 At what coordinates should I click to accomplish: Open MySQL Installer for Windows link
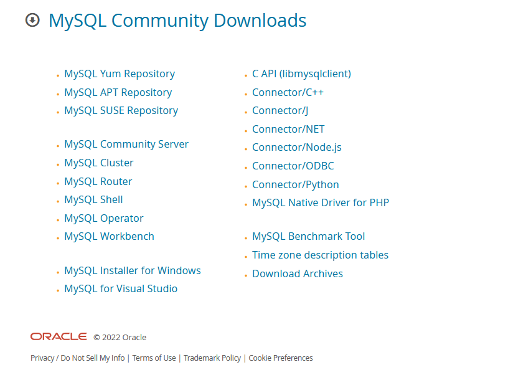[133, 270]
